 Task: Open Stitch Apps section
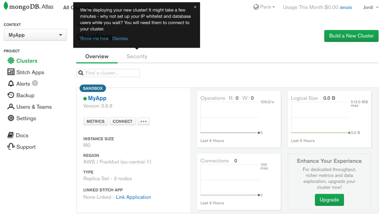[x=30, y=72]
